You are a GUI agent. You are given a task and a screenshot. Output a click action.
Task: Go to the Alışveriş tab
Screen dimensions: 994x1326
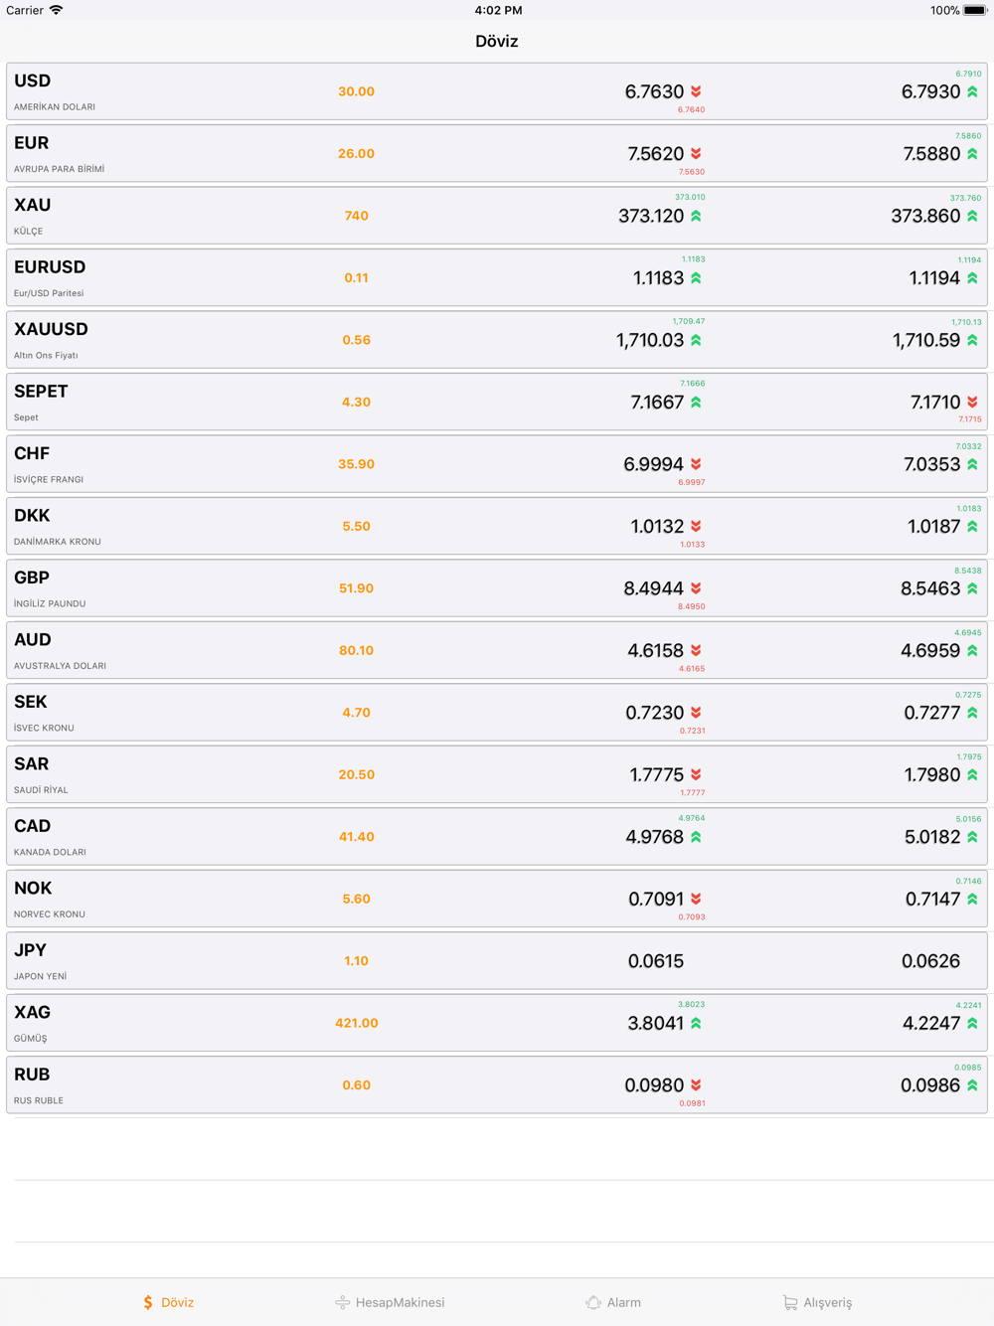817,1302
